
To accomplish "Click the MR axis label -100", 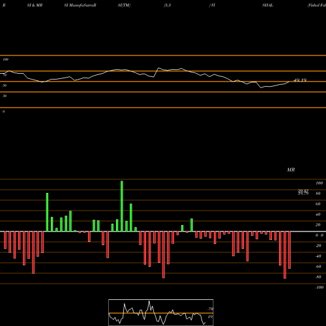I will point(319,288).
